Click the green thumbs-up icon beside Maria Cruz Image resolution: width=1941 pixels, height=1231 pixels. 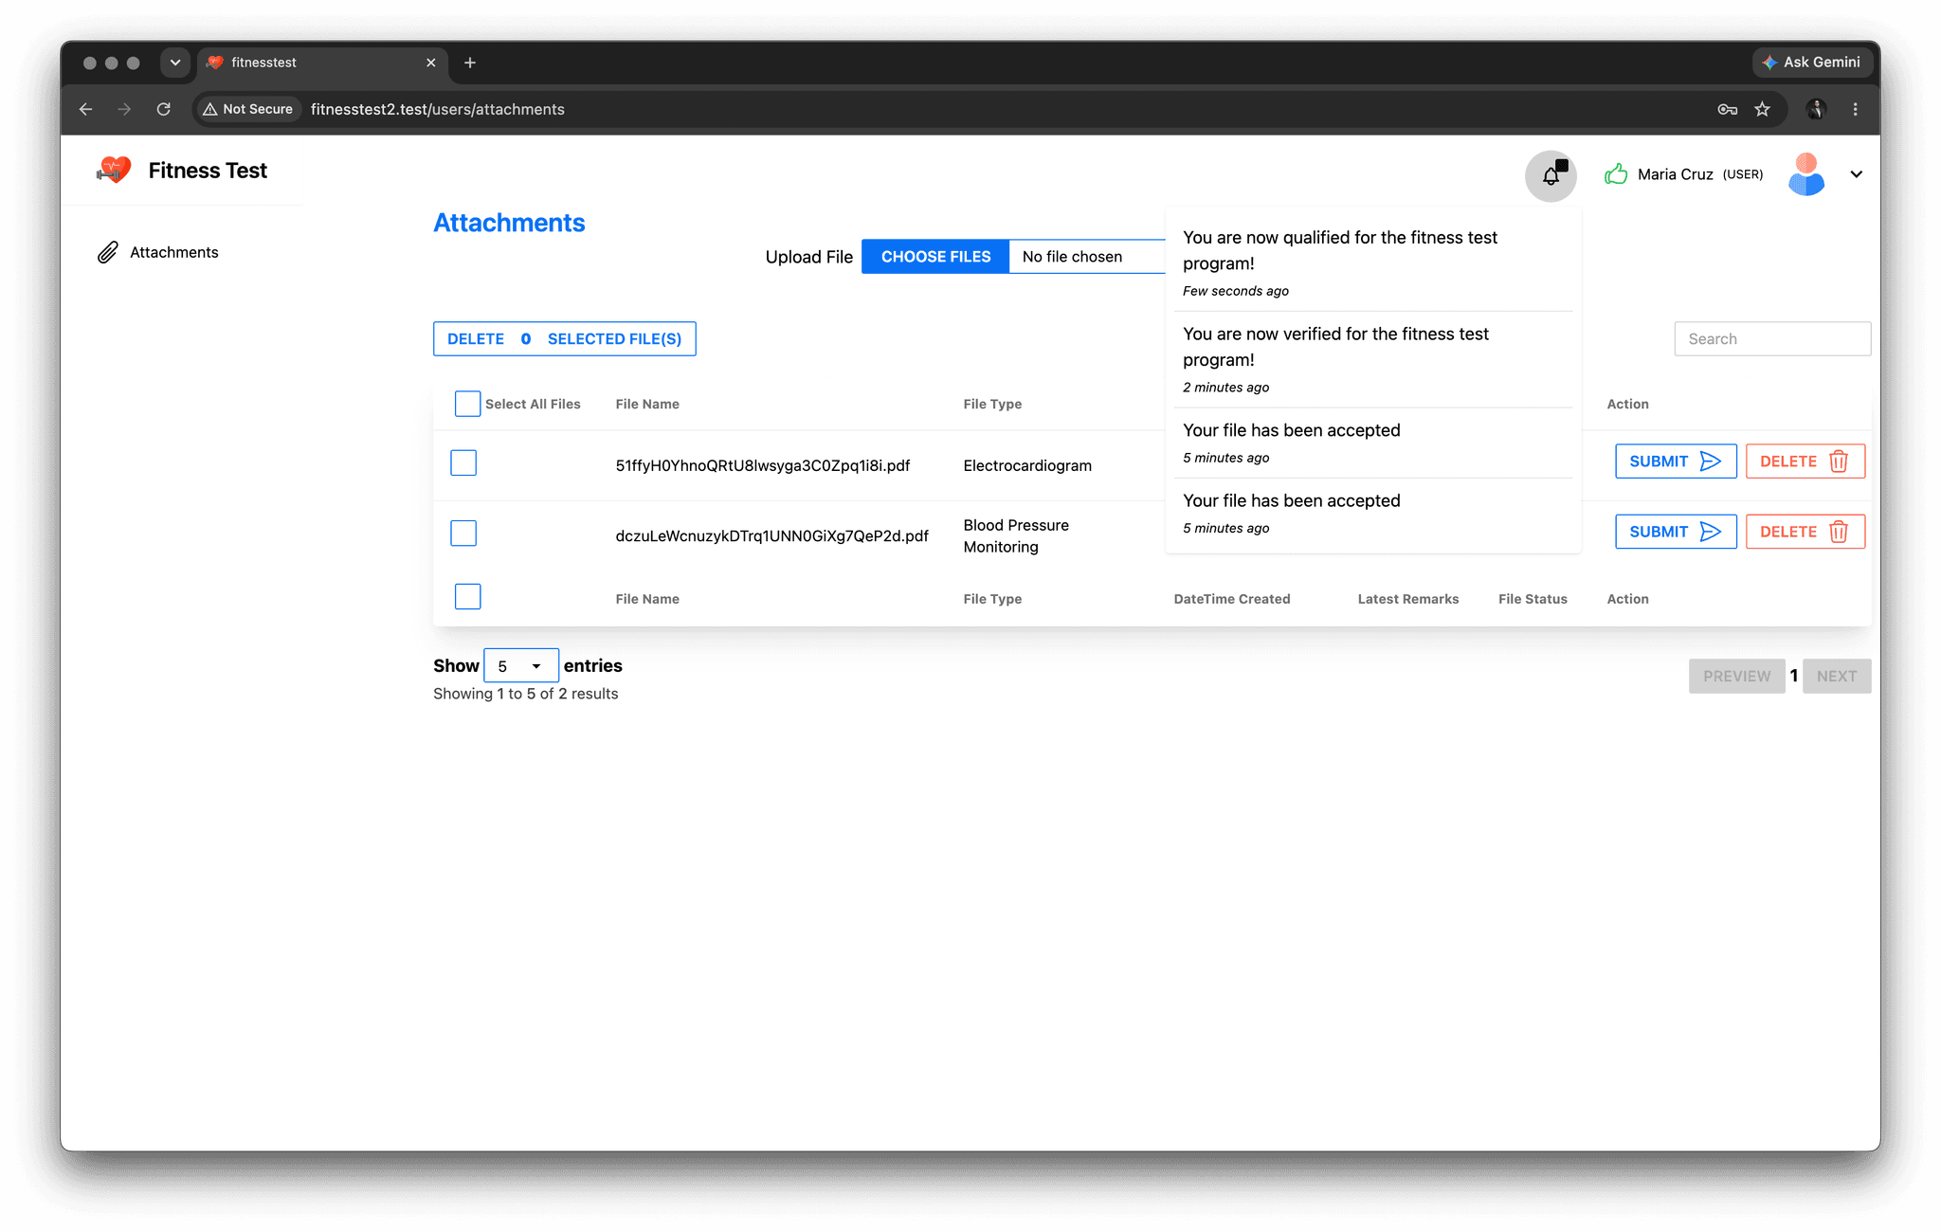[1616, 174]
